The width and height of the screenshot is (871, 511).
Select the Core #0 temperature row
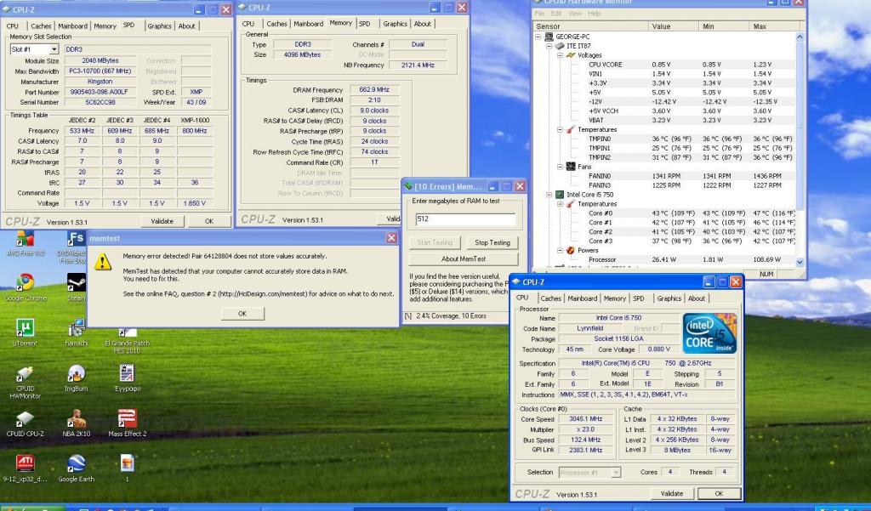pos(665,213)
